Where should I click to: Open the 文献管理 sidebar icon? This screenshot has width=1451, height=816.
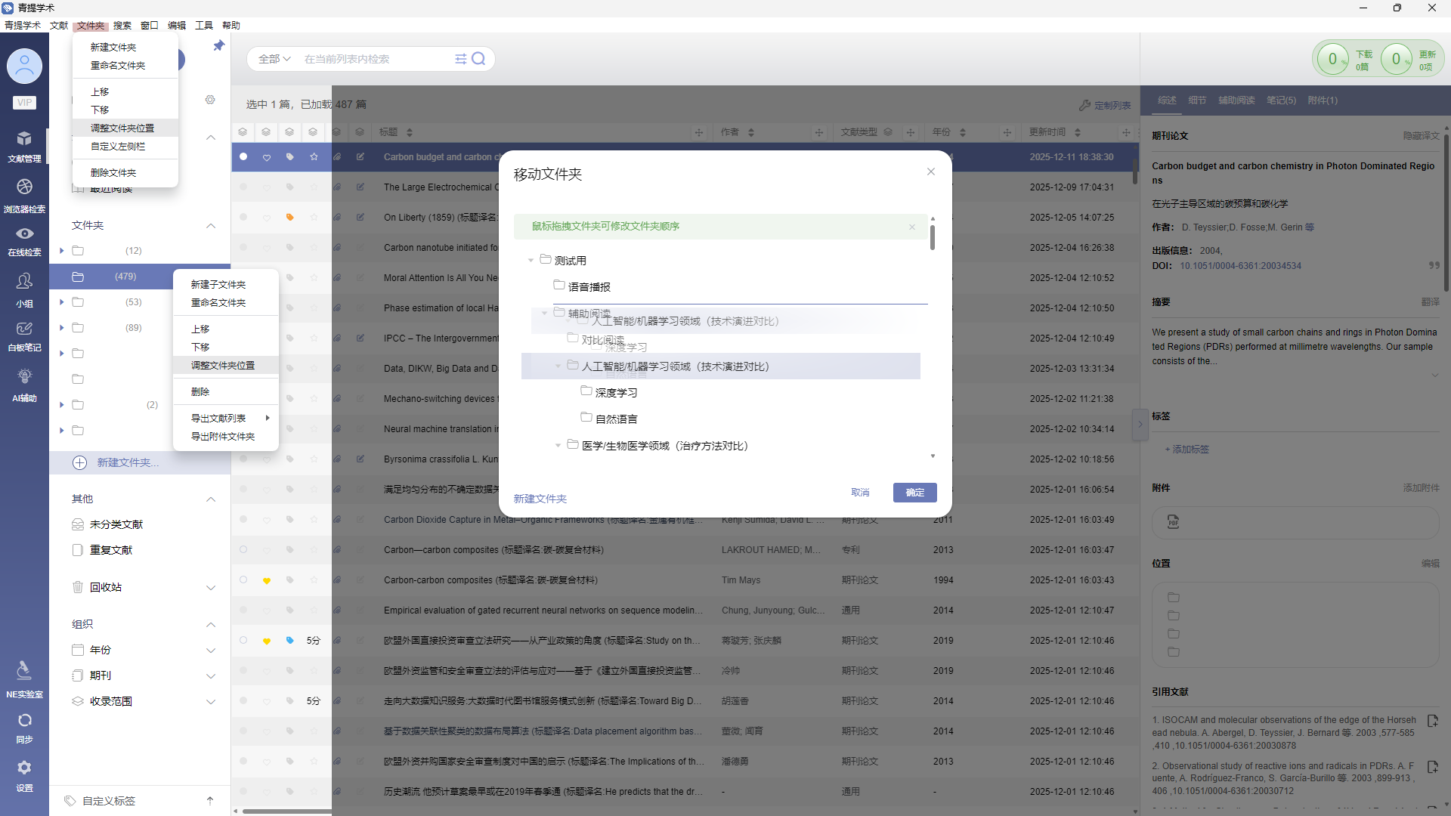(x=24, y=140)
